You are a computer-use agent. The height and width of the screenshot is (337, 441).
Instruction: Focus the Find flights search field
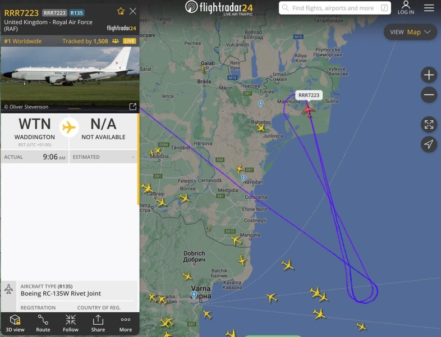[335, 8]
